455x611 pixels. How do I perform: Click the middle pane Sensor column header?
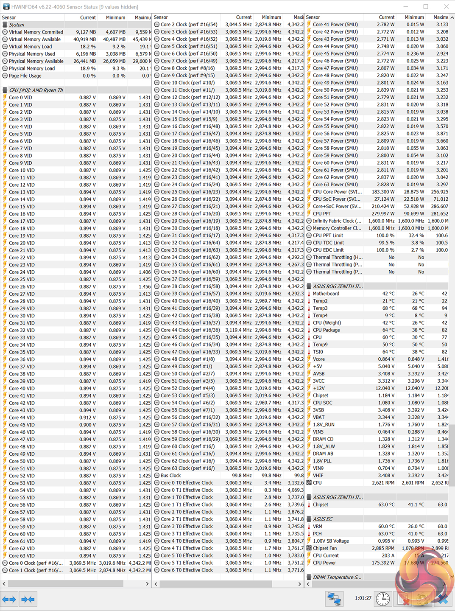coord(187,17)
